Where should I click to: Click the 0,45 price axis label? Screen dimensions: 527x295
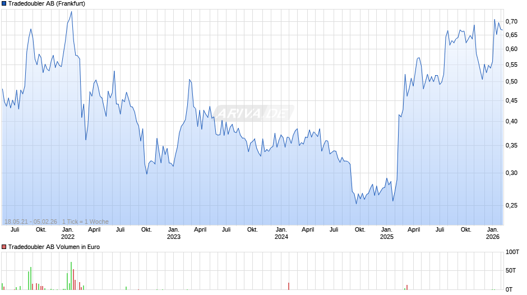511,100
